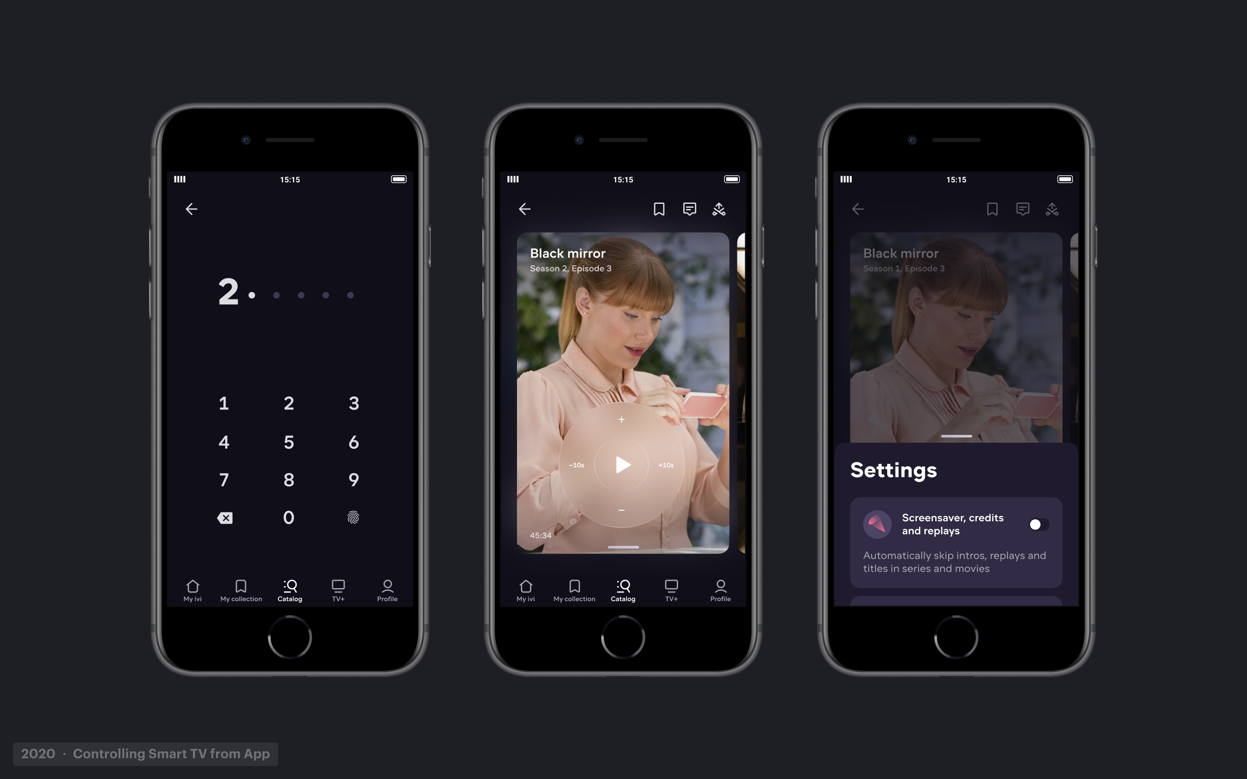Tap the bookmark icon on video screen
The height and width of the screenshot is (779, 1247).
[659, 209]
